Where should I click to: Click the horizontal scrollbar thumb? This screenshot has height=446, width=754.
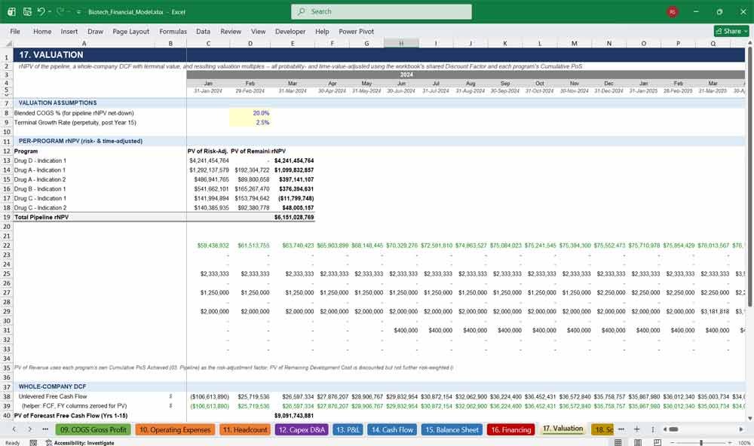coord(673,429)
